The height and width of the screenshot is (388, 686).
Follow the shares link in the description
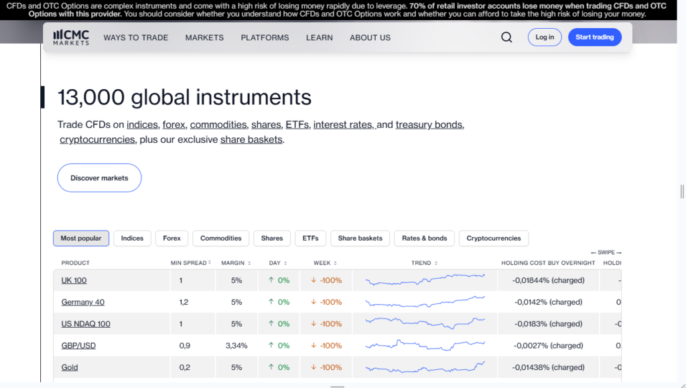[x=266, y=125]
